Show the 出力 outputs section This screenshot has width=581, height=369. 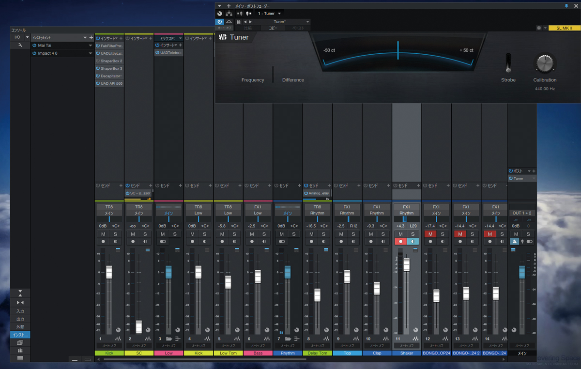20,319
